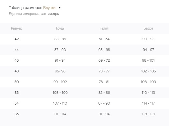Click the Бедра column header
The image size is (169, 126).
click(x=148, y=28)
